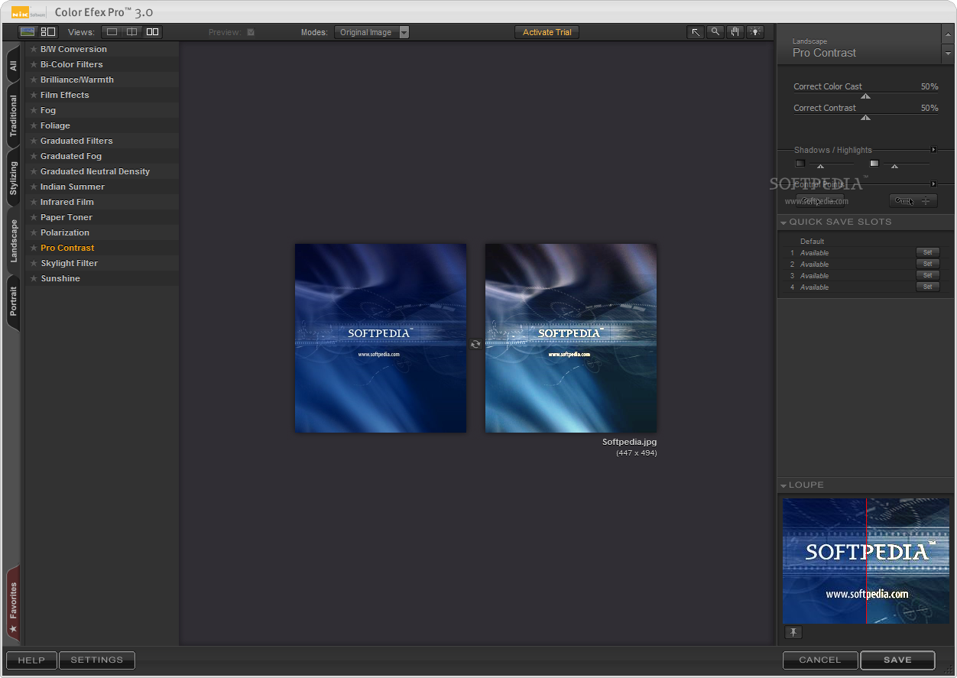Select the pan hand tool
This screenshot has width=957, height=678.
tap(735, 32)
